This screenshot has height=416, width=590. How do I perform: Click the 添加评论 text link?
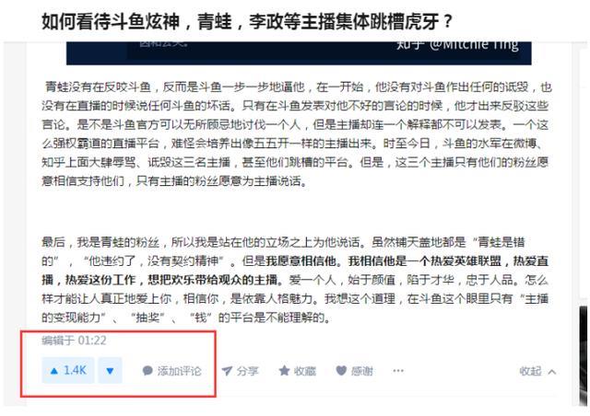pyautogui.click(x=180, y=371)
